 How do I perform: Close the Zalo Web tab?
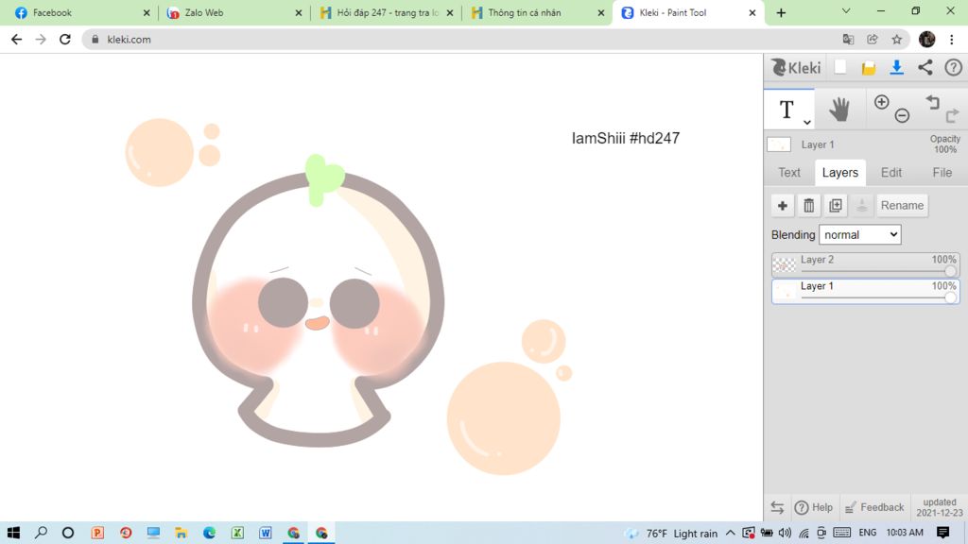pos(298,12)
